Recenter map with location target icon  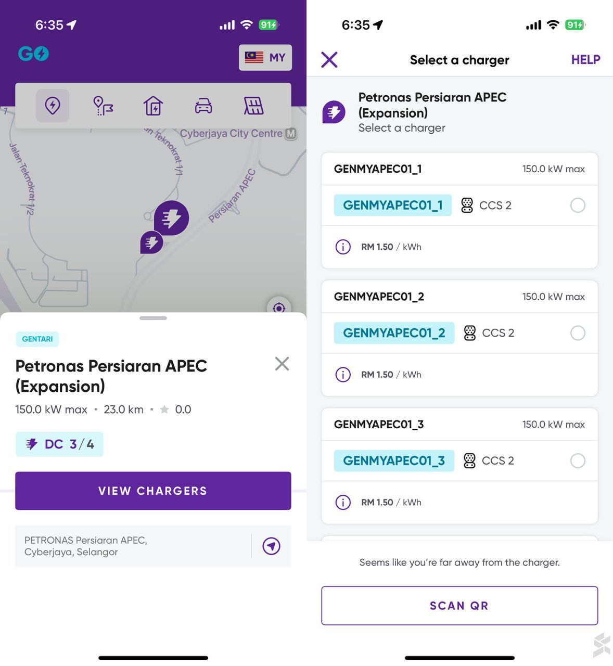279,308
